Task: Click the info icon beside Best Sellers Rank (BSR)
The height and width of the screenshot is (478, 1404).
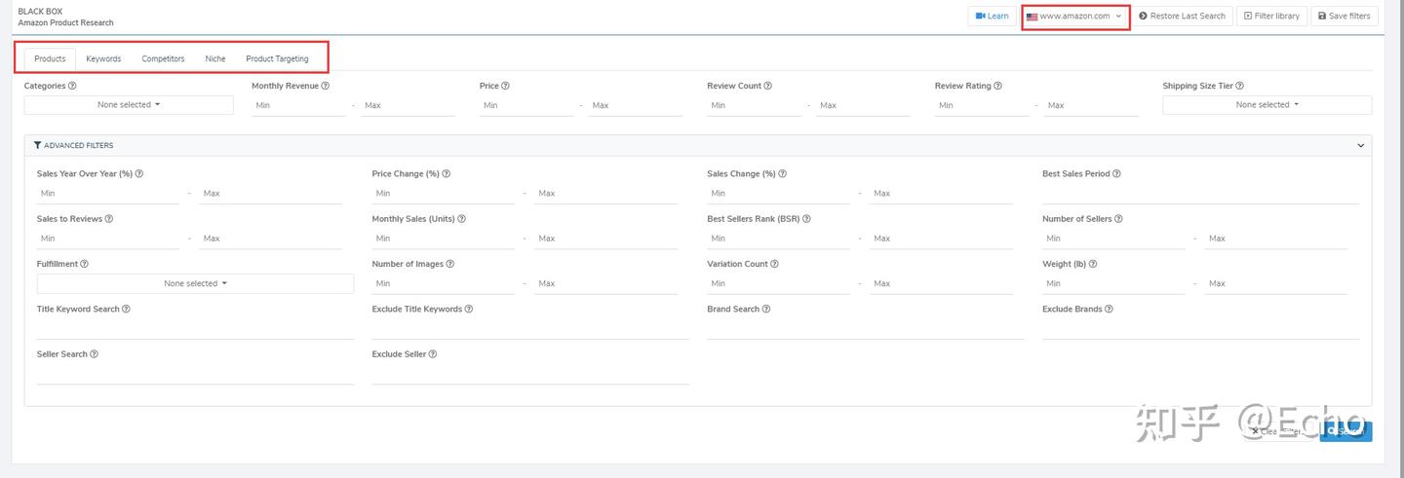Action: tap(806, 219)
